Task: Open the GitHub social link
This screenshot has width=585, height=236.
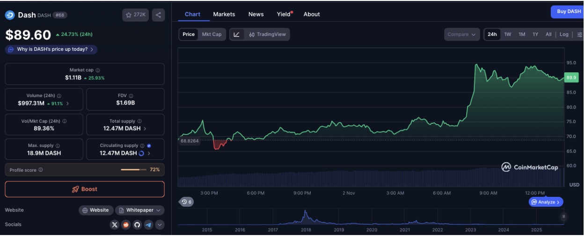Action: coord(137,225)
